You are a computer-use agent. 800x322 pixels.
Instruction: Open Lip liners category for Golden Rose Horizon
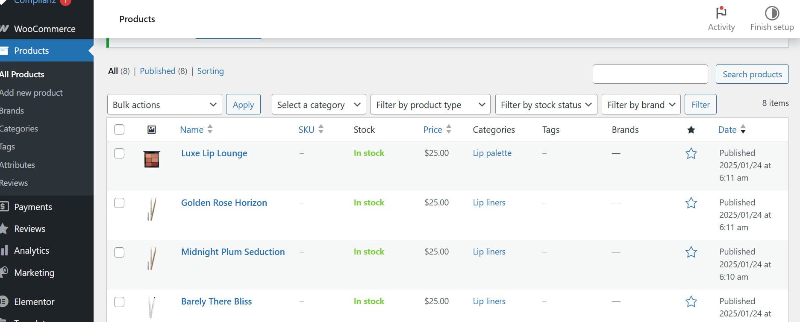click(489, 202)
